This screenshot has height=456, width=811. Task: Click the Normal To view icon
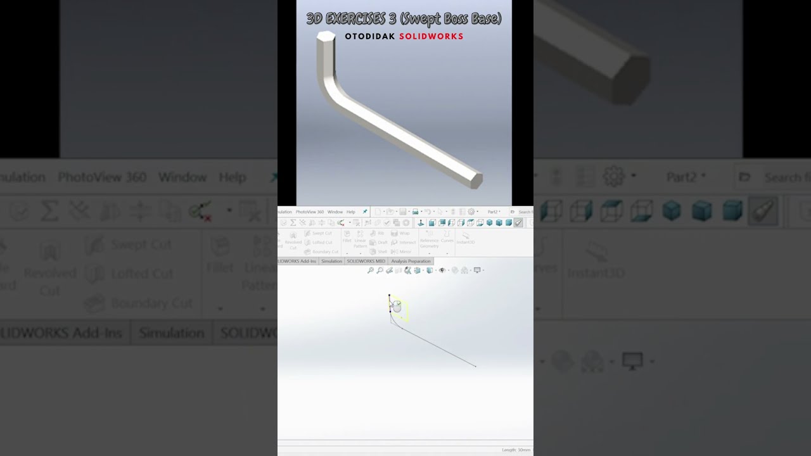[421, 222]
